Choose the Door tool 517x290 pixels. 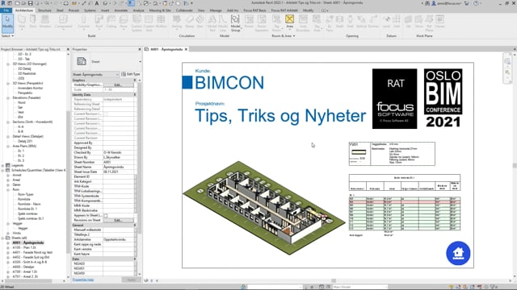pos(33,22)
